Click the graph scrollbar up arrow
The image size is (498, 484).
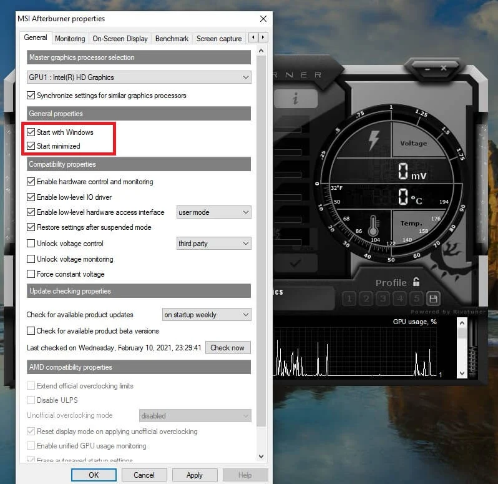(x=462, y=323)
